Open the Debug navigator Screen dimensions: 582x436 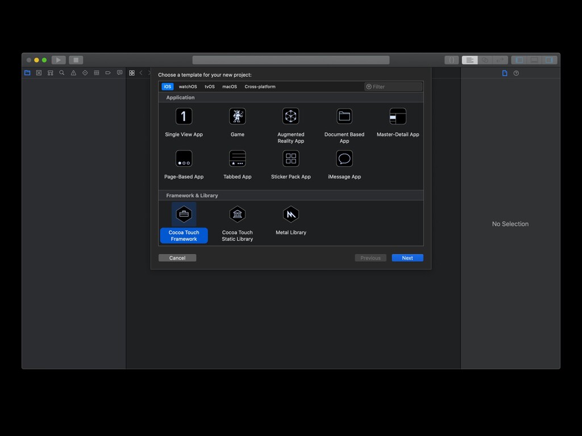pos(97,73)
